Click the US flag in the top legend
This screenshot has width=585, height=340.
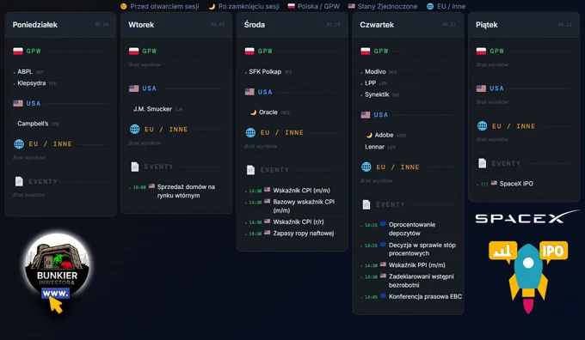click(x=352, y=6)
